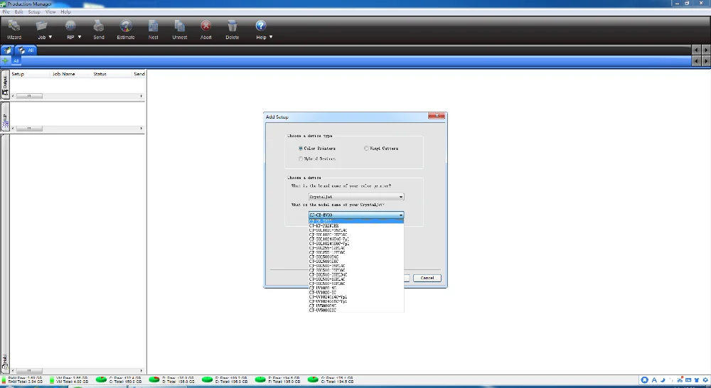Screen dimensions: 711x388
Task: Open the Edit menu
Action: 18,12
